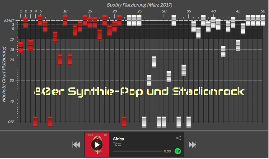
Task: Click the artist name Toto
Action: click(x=117, y=144)
